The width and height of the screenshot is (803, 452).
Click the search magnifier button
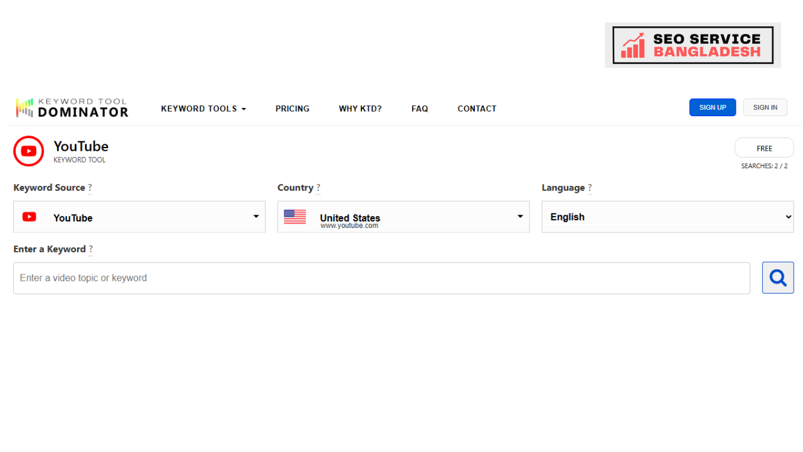(x=778, y=277)
